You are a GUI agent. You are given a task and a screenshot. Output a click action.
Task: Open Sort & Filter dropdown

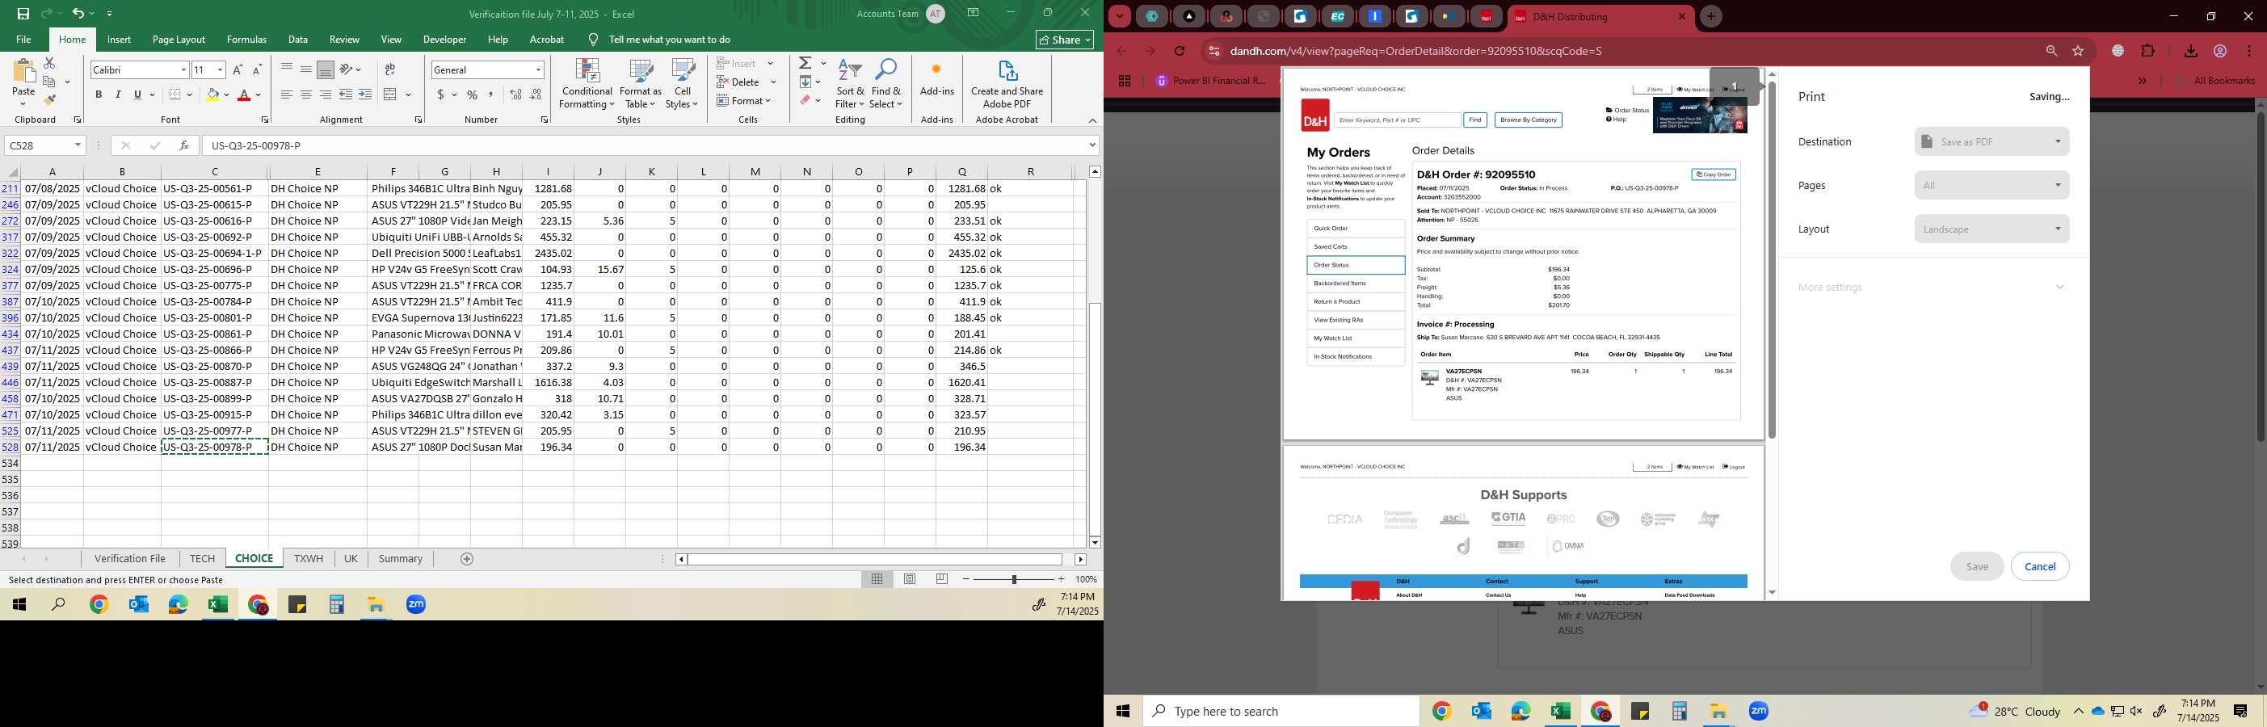(850, 84)
